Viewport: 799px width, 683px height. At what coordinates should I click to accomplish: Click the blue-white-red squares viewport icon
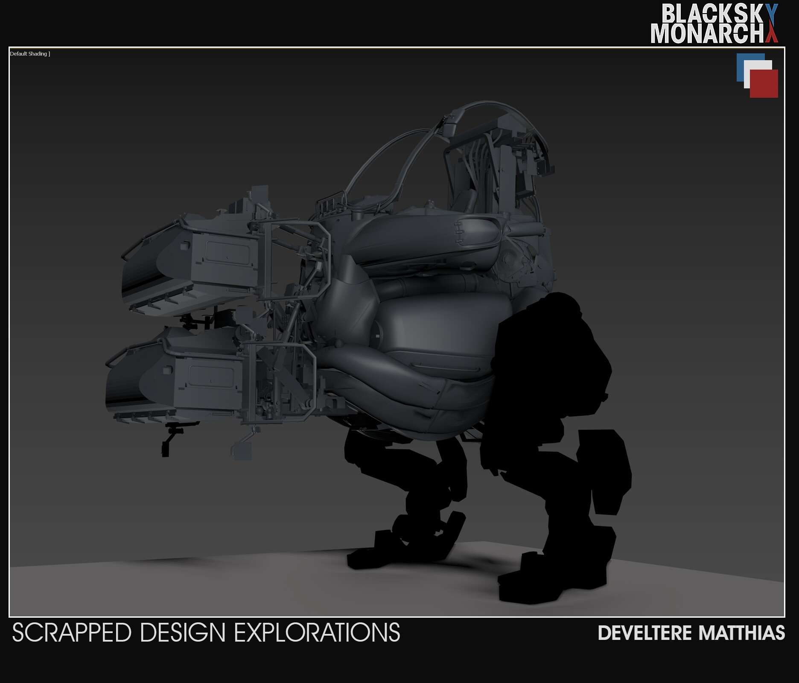[757, 76]
